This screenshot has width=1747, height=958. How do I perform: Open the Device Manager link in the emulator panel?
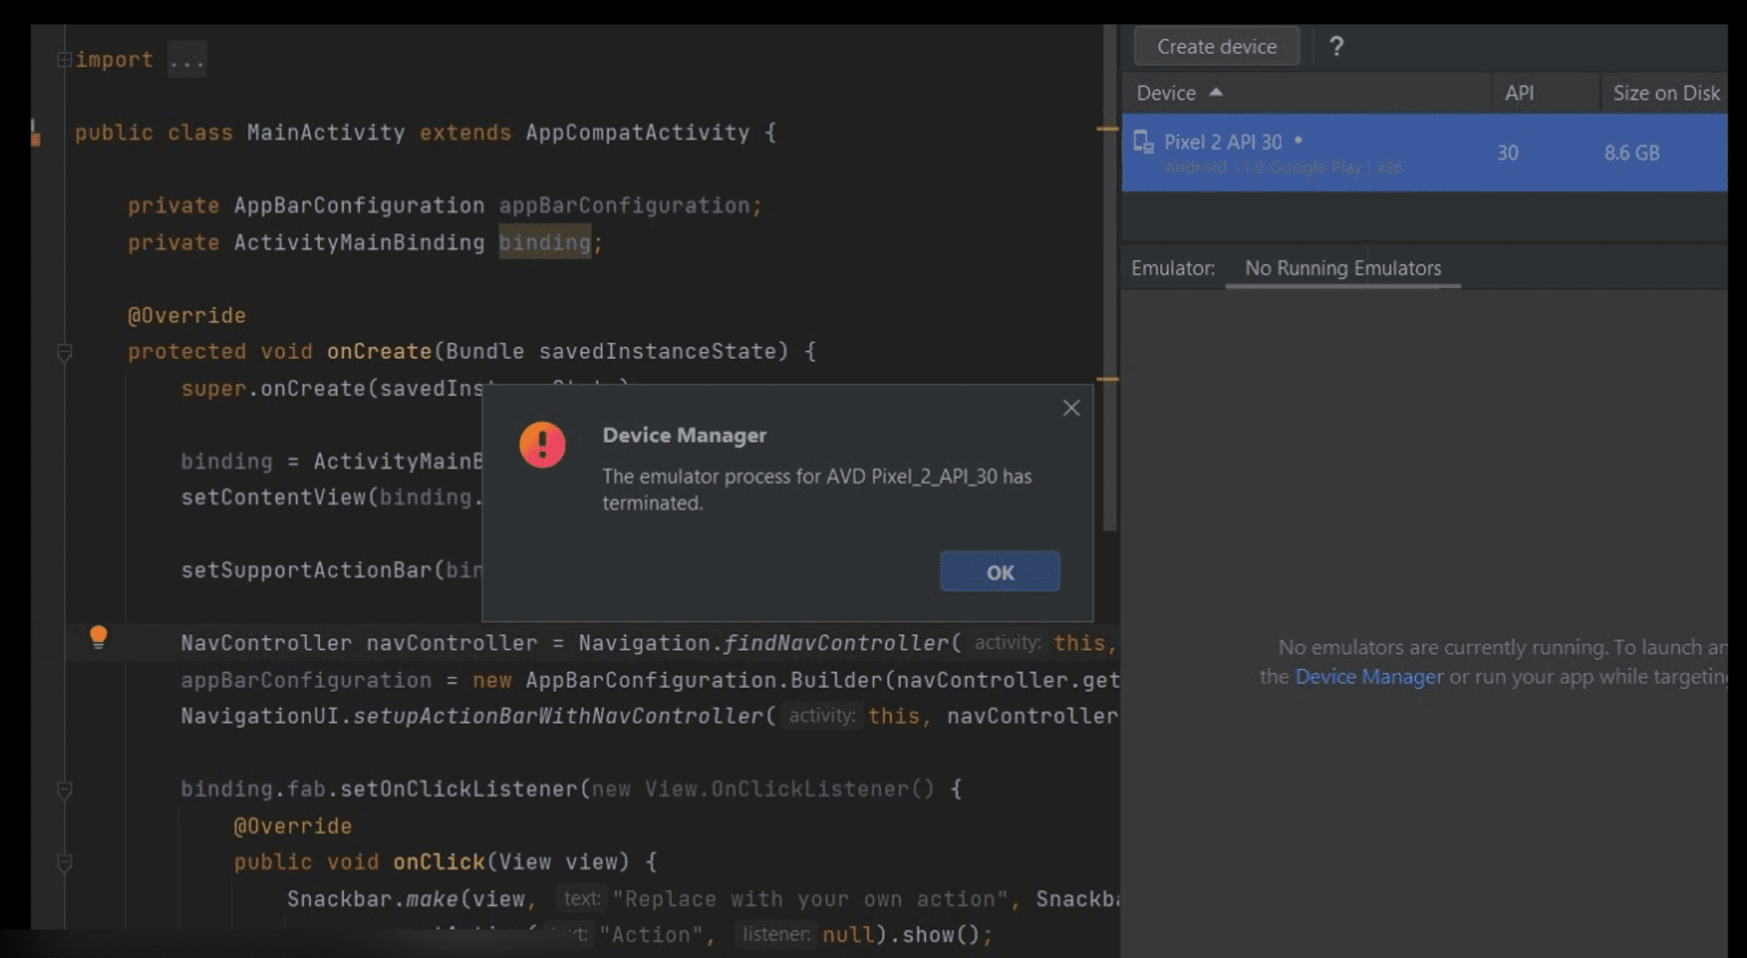[1366, 676]
